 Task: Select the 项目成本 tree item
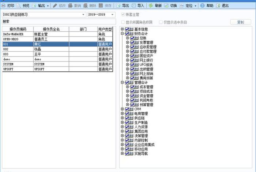[146, 91]
